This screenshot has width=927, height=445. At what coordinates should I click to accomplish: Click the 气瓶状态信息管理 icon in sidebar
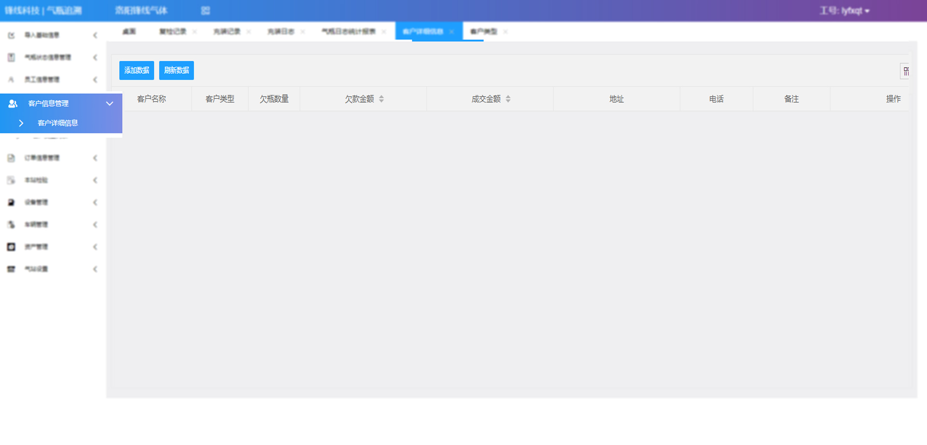pos(11,57)
